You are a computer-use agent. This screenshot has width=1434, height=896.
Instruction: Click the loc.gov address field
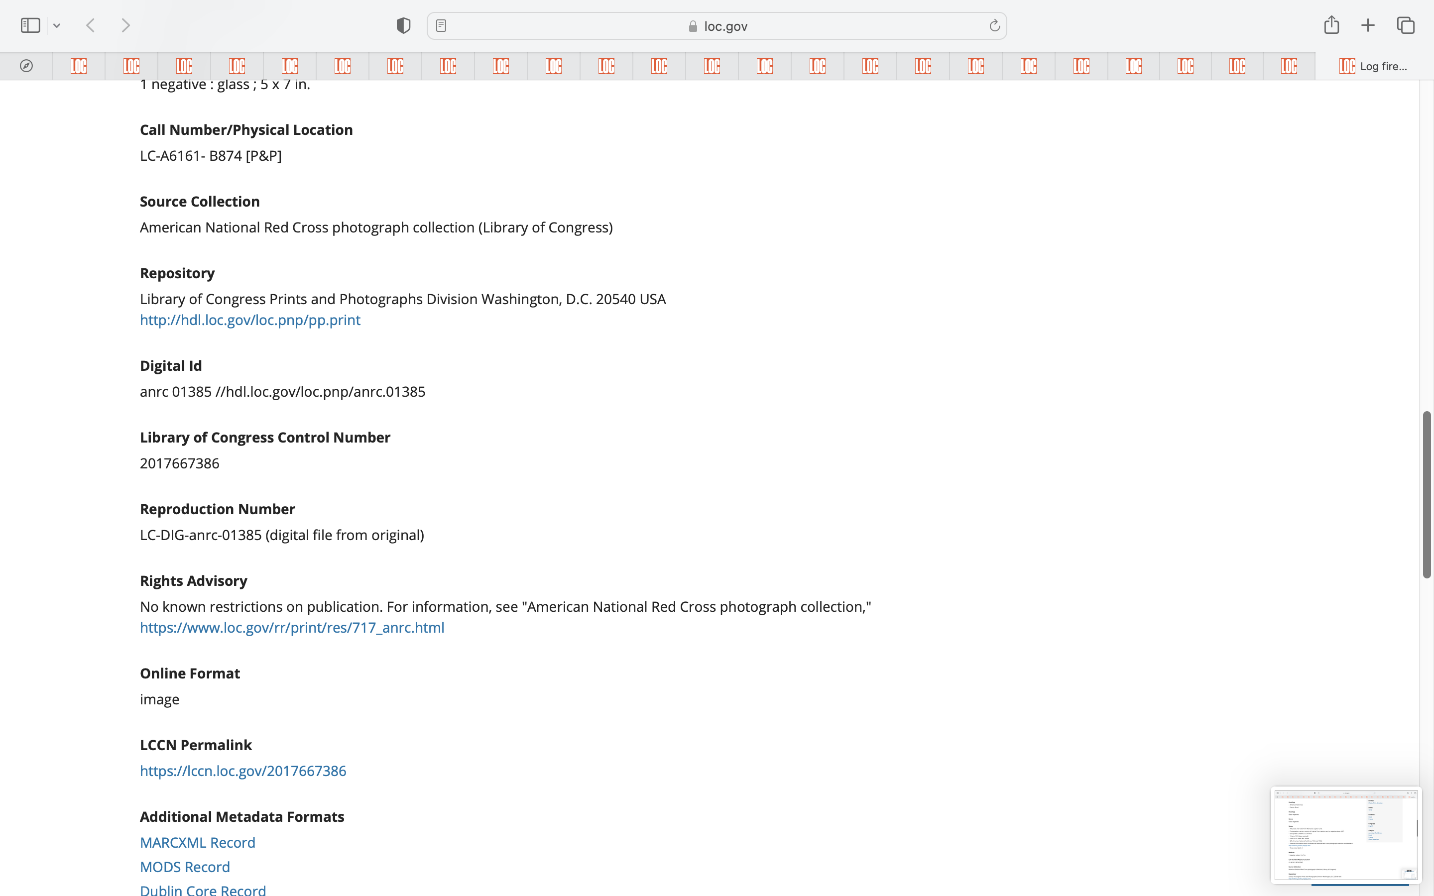tap(717, 26)
